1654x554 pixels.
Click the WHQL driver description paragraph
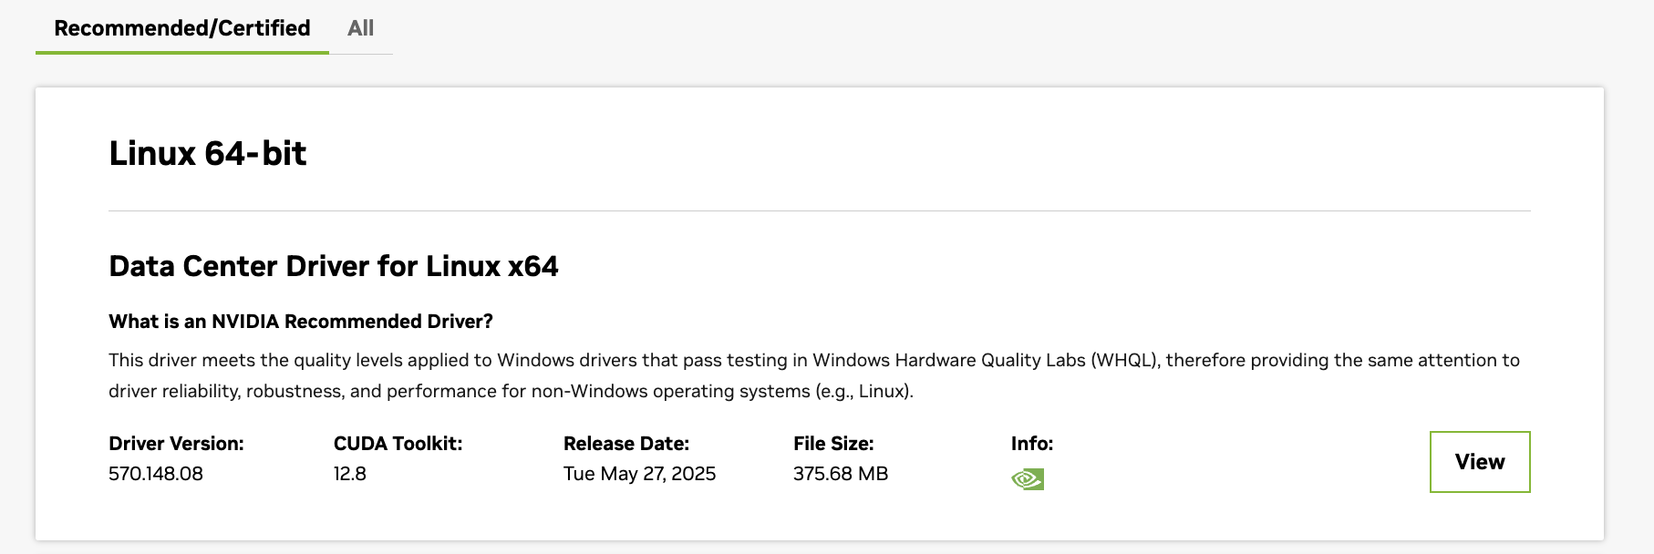(813, 375)
